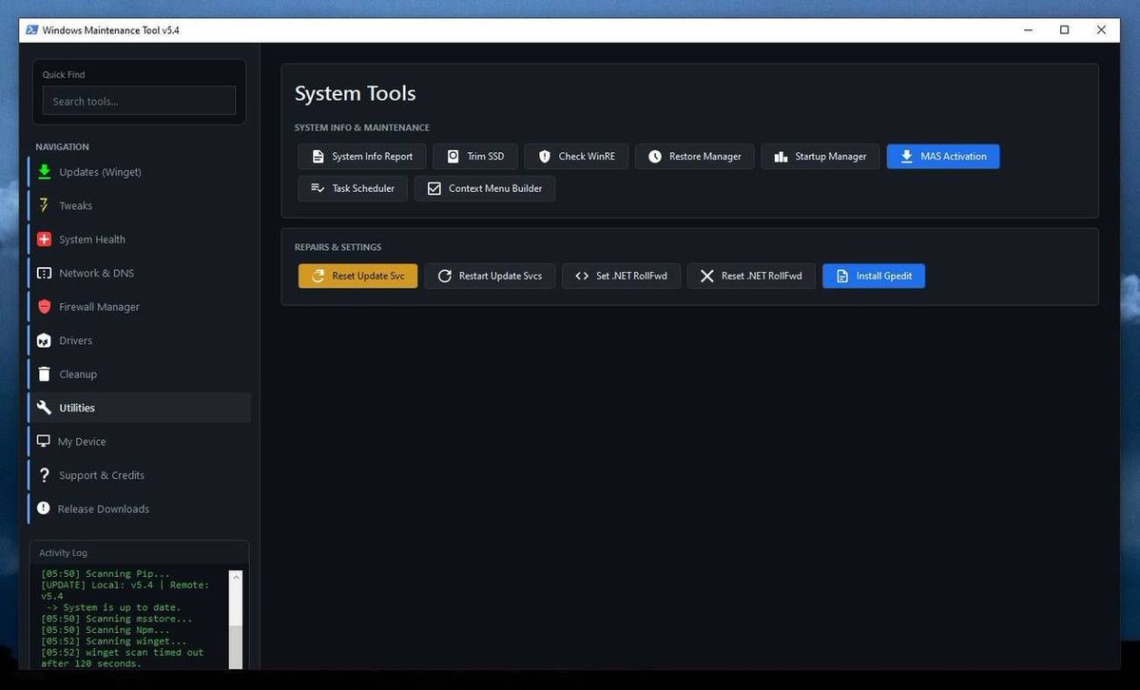This screenshot has height=690, width=1140.
Task: Select Drivers in the navigation list
Action: pyautogui.click(x=140, y=340)
